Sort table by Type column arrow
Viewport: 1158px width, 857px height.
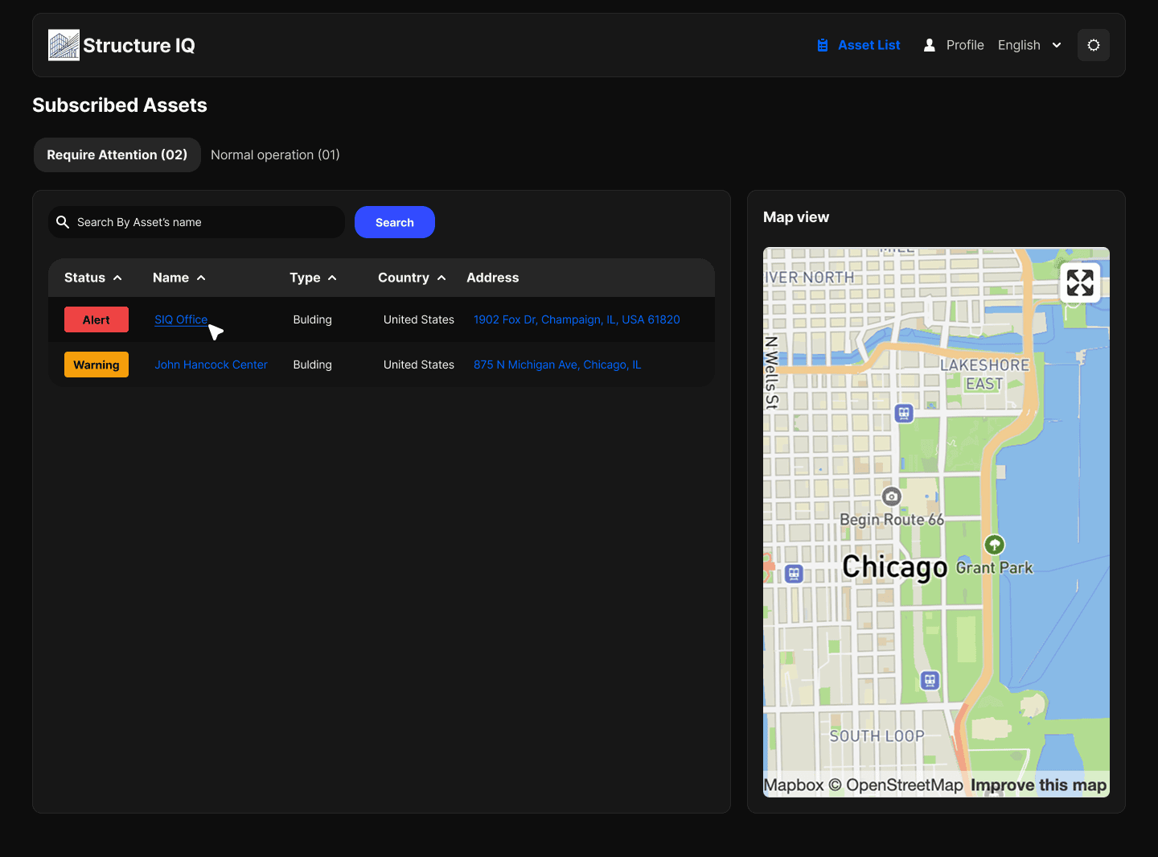pos(332,278)
